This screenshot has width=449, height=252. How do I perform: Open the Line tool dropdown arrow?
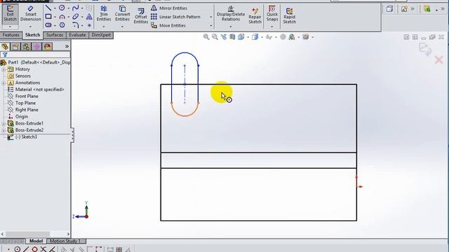click(55, 8)
